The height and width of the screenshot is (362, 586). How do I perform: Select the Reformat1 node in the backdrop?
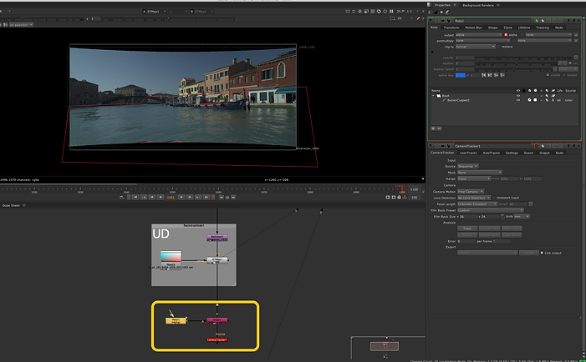tap(217, 238)
